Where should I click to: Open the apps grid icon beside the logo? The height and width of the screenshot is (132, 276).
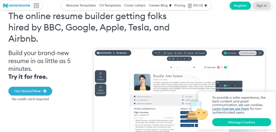tap(36, 5)
